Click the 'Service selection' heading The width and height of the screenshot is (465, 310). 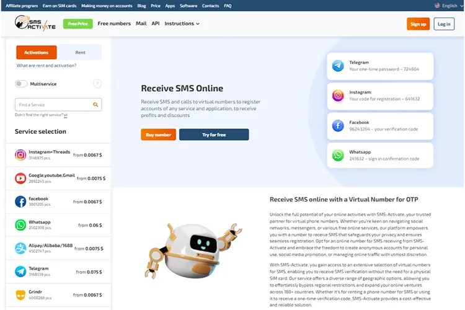(x=40, y=131)
